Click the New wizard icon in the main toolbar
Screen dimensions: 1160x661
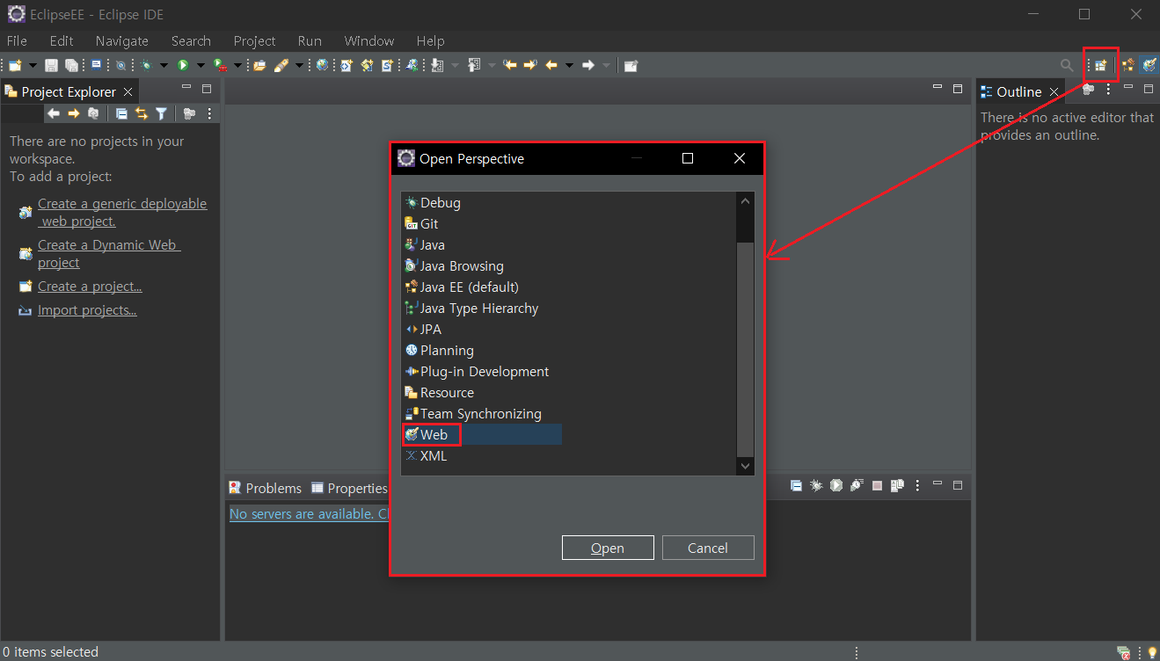click(x=16, y=65)
